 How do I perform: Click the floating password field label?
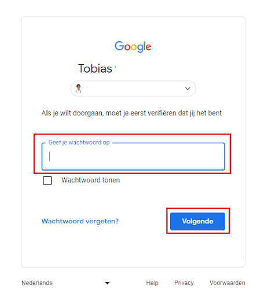[79, 143]
